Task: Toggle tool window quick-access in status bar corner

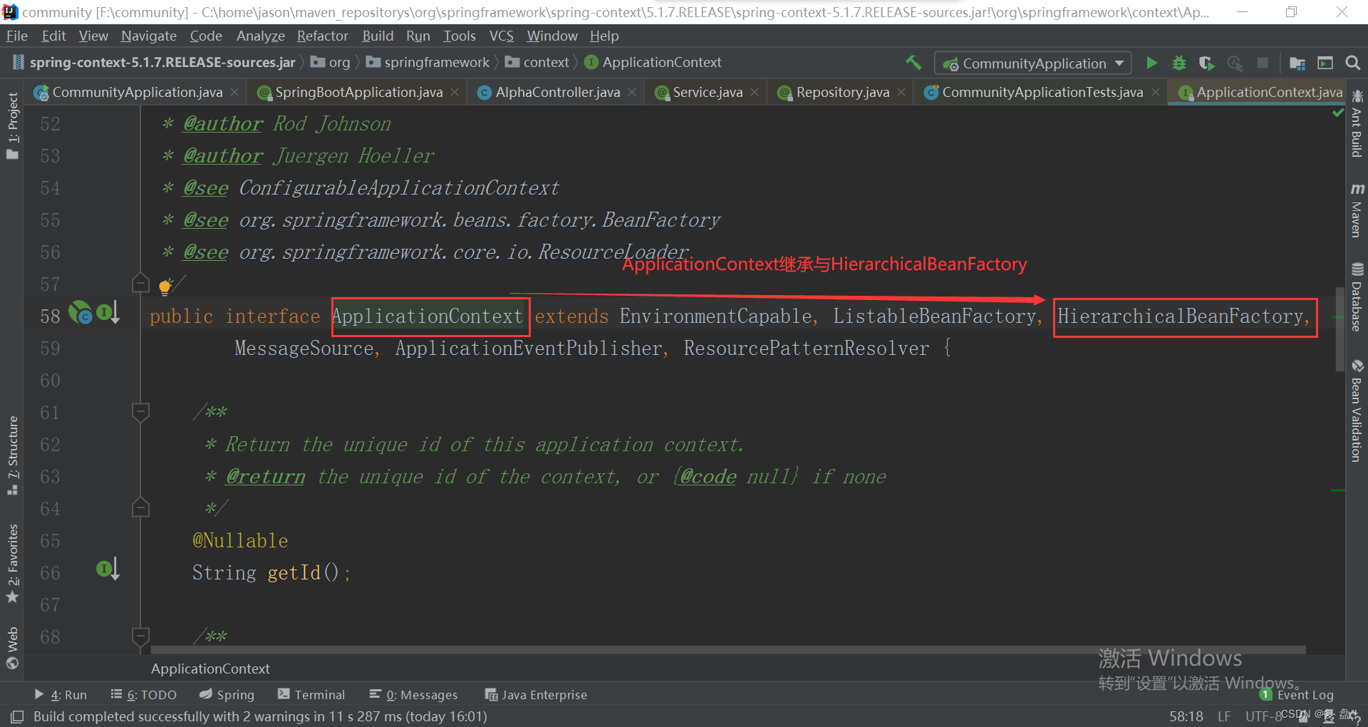Action: pyautogui.click(x=17, y=716)
